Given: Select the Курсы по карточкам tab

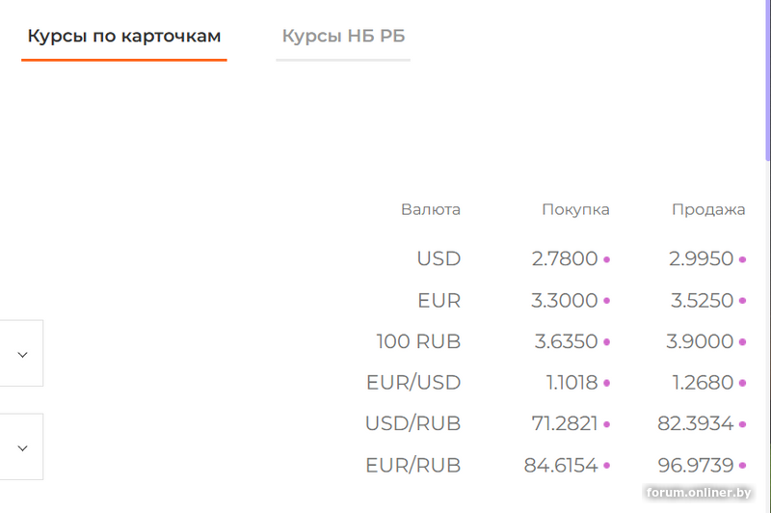Looking at the screenshot, I should point(124,37).
